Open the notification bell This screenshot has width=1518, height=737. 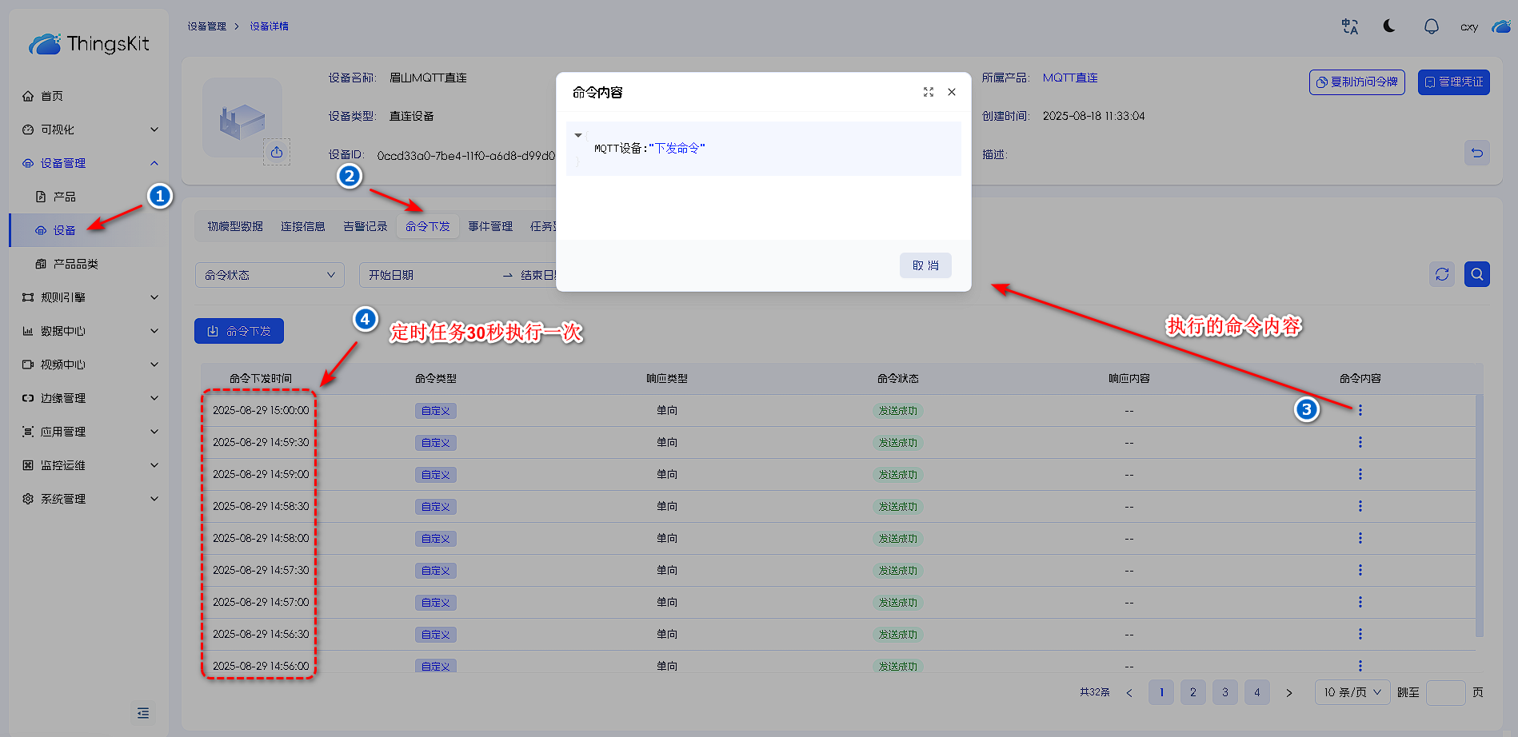[1431, 26]
